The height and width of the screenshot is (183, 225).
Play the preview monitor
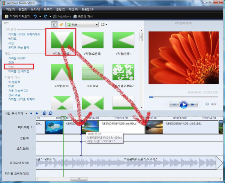183,105
